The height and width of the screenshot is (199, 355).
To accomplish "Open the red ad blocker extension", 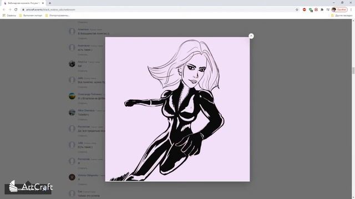I will (x=305, y=9).
